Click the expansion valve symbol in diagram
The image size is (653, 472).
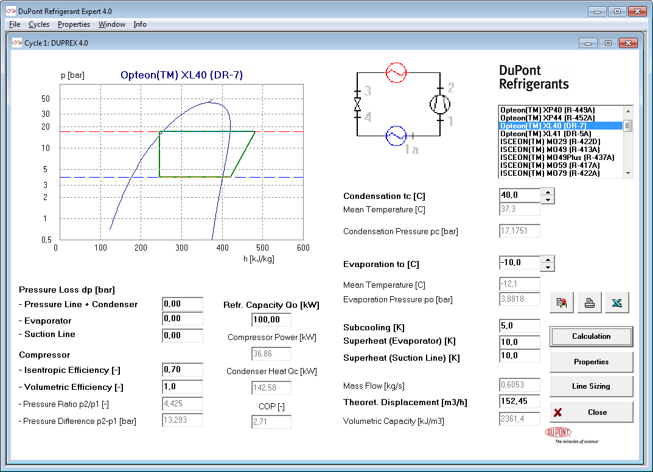coord(357,104)
